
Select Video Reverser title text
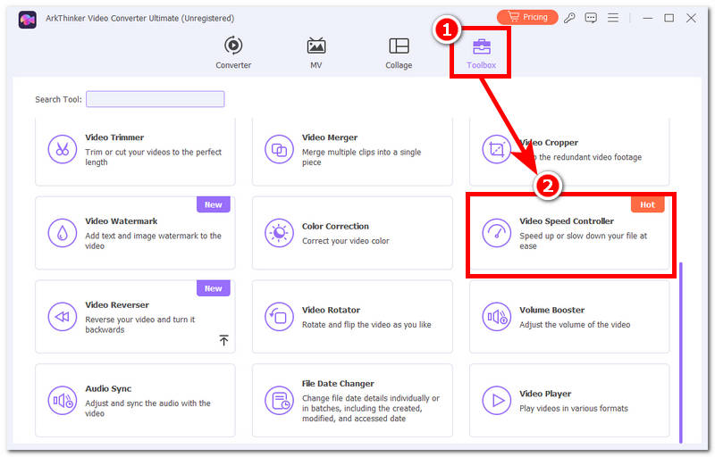point(117,305)
